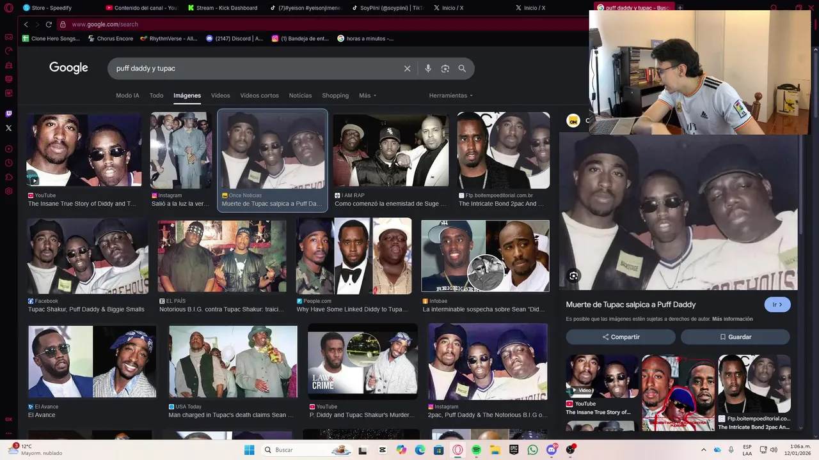This screenshot has height=460, width=819.
Task: Open the Más información link
Action: (733, 319)
